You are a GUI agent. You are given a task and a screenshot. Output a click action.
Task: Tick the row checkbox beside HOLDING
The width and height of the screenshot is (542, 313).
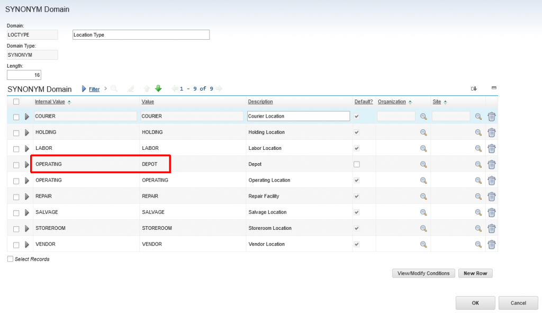pos(15,132)
